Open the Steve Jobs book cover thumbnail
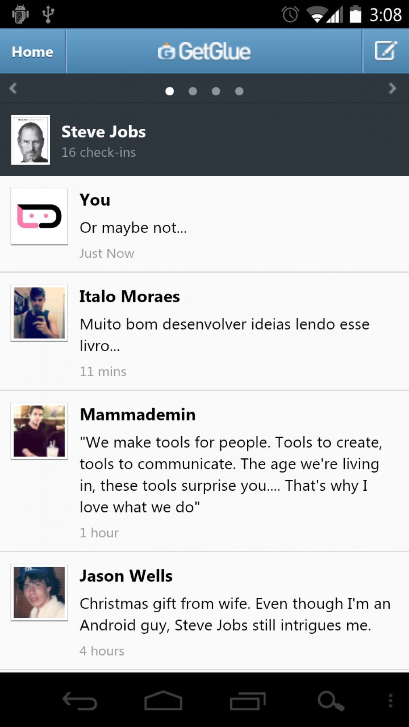 coord(31,140)
